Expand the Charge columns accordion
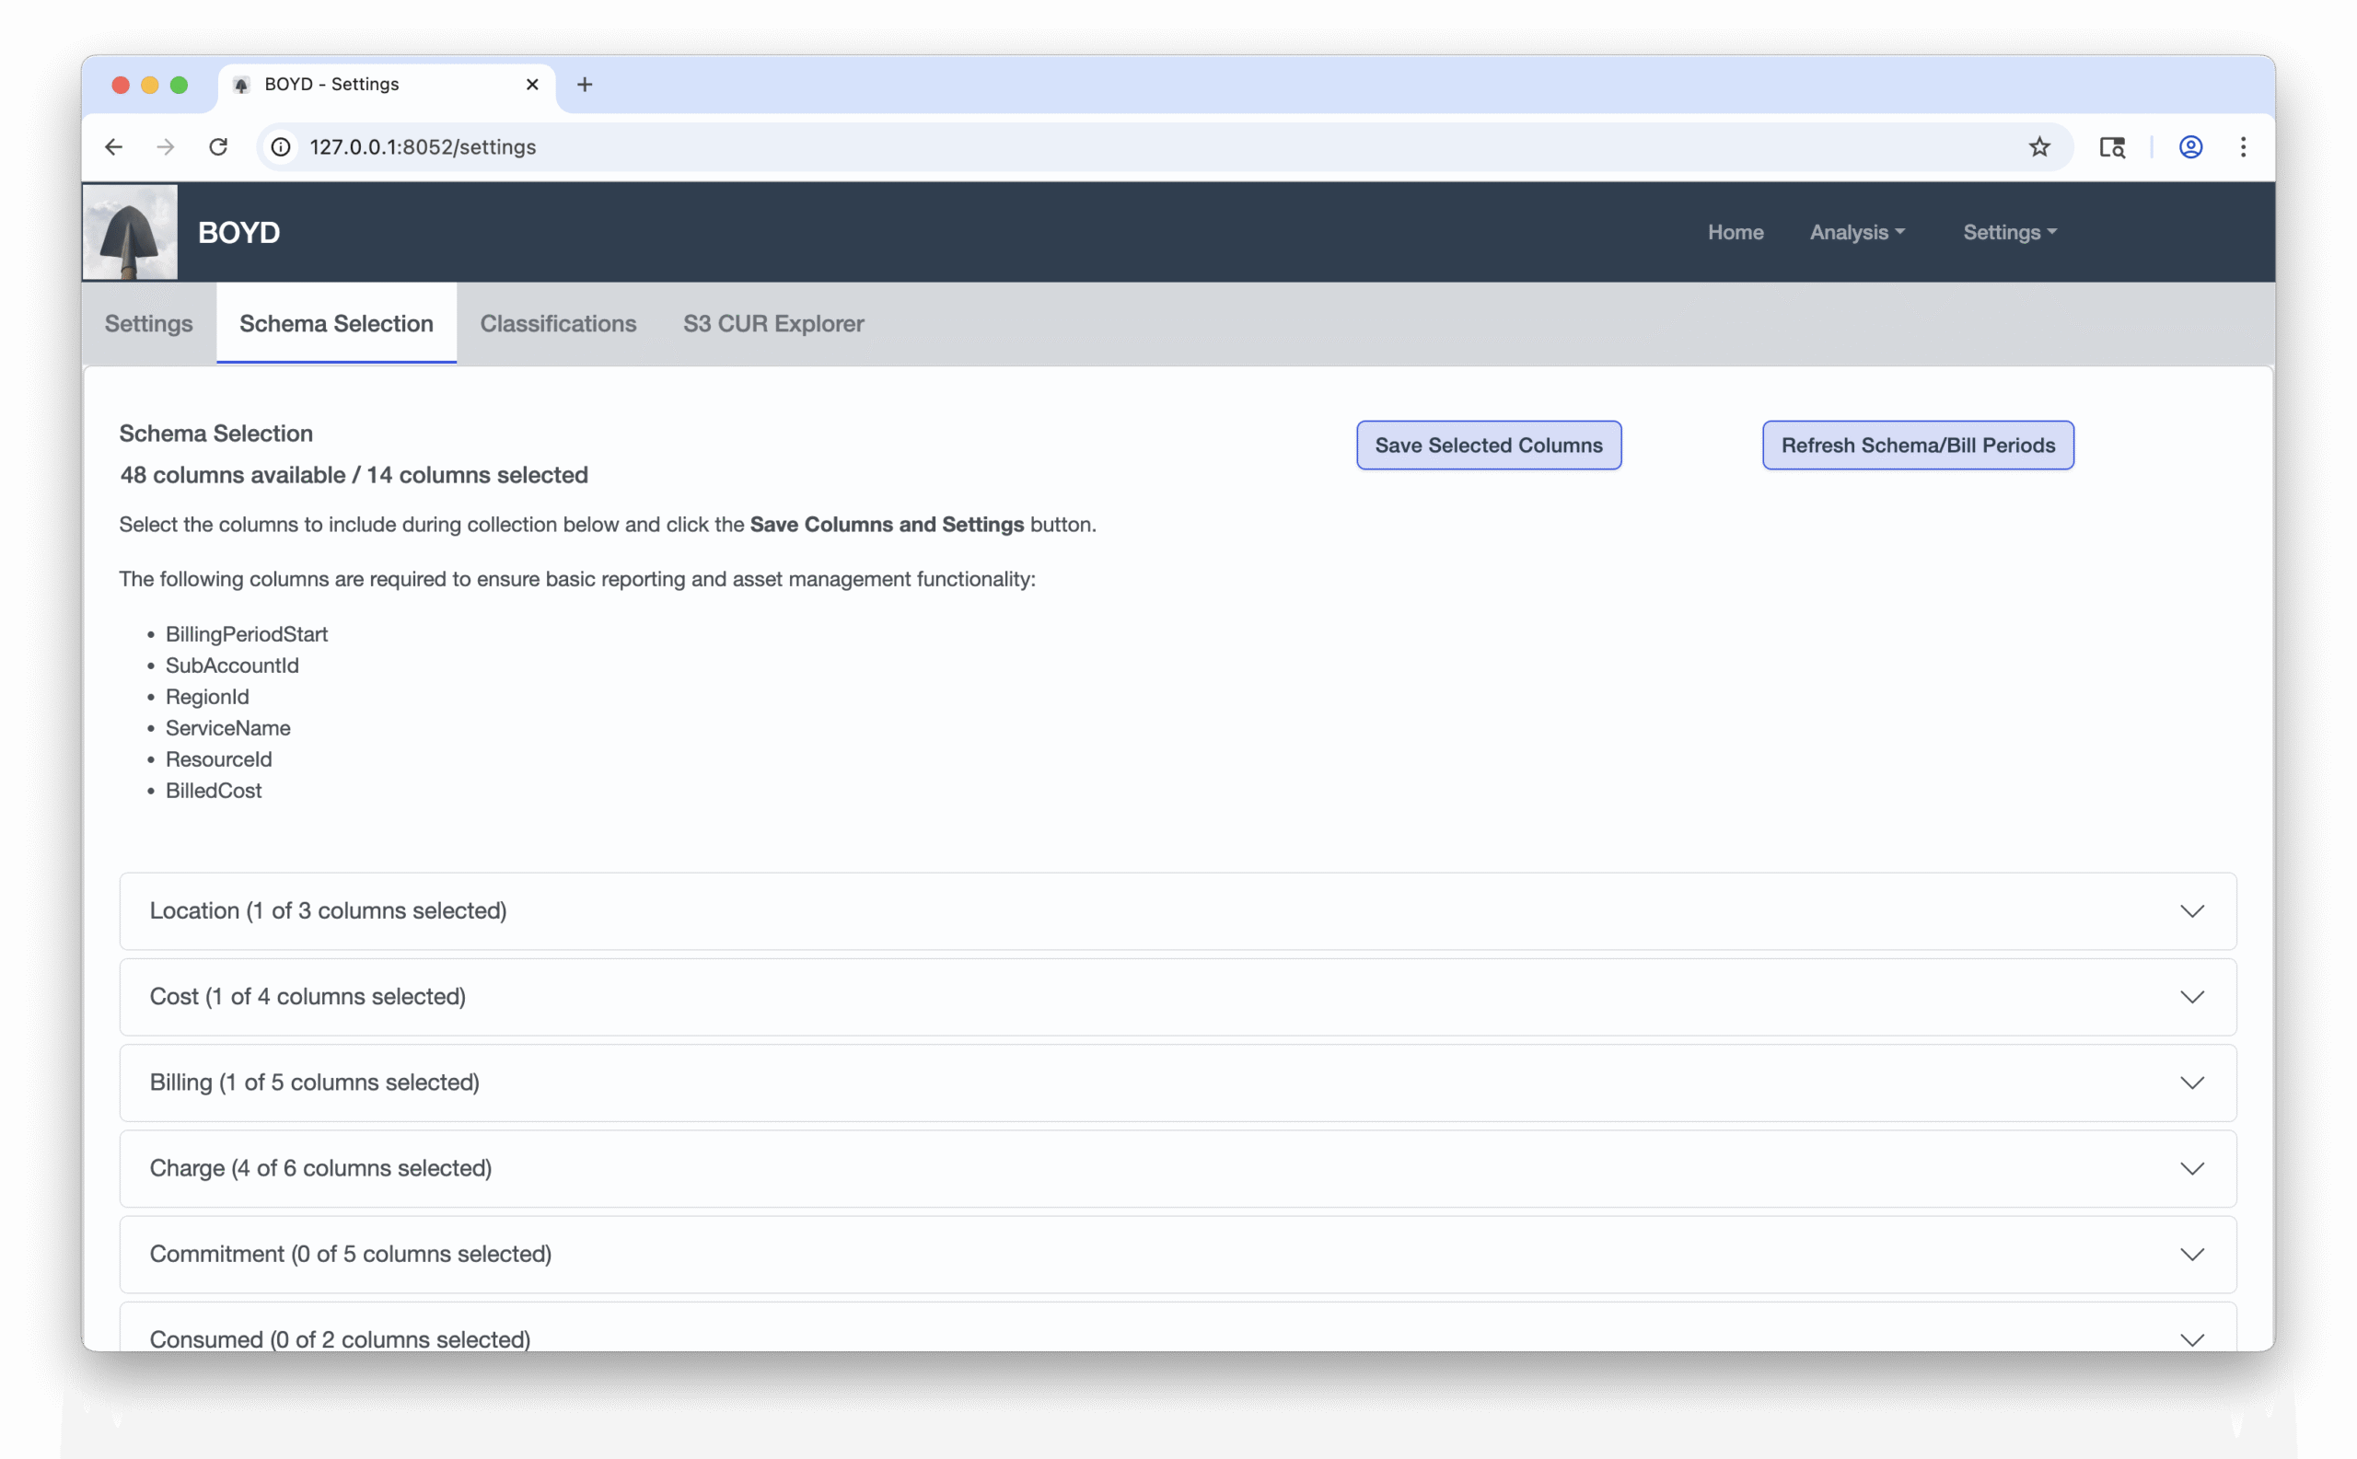The image size is (2357, 1459). tap(1178, 1168)
